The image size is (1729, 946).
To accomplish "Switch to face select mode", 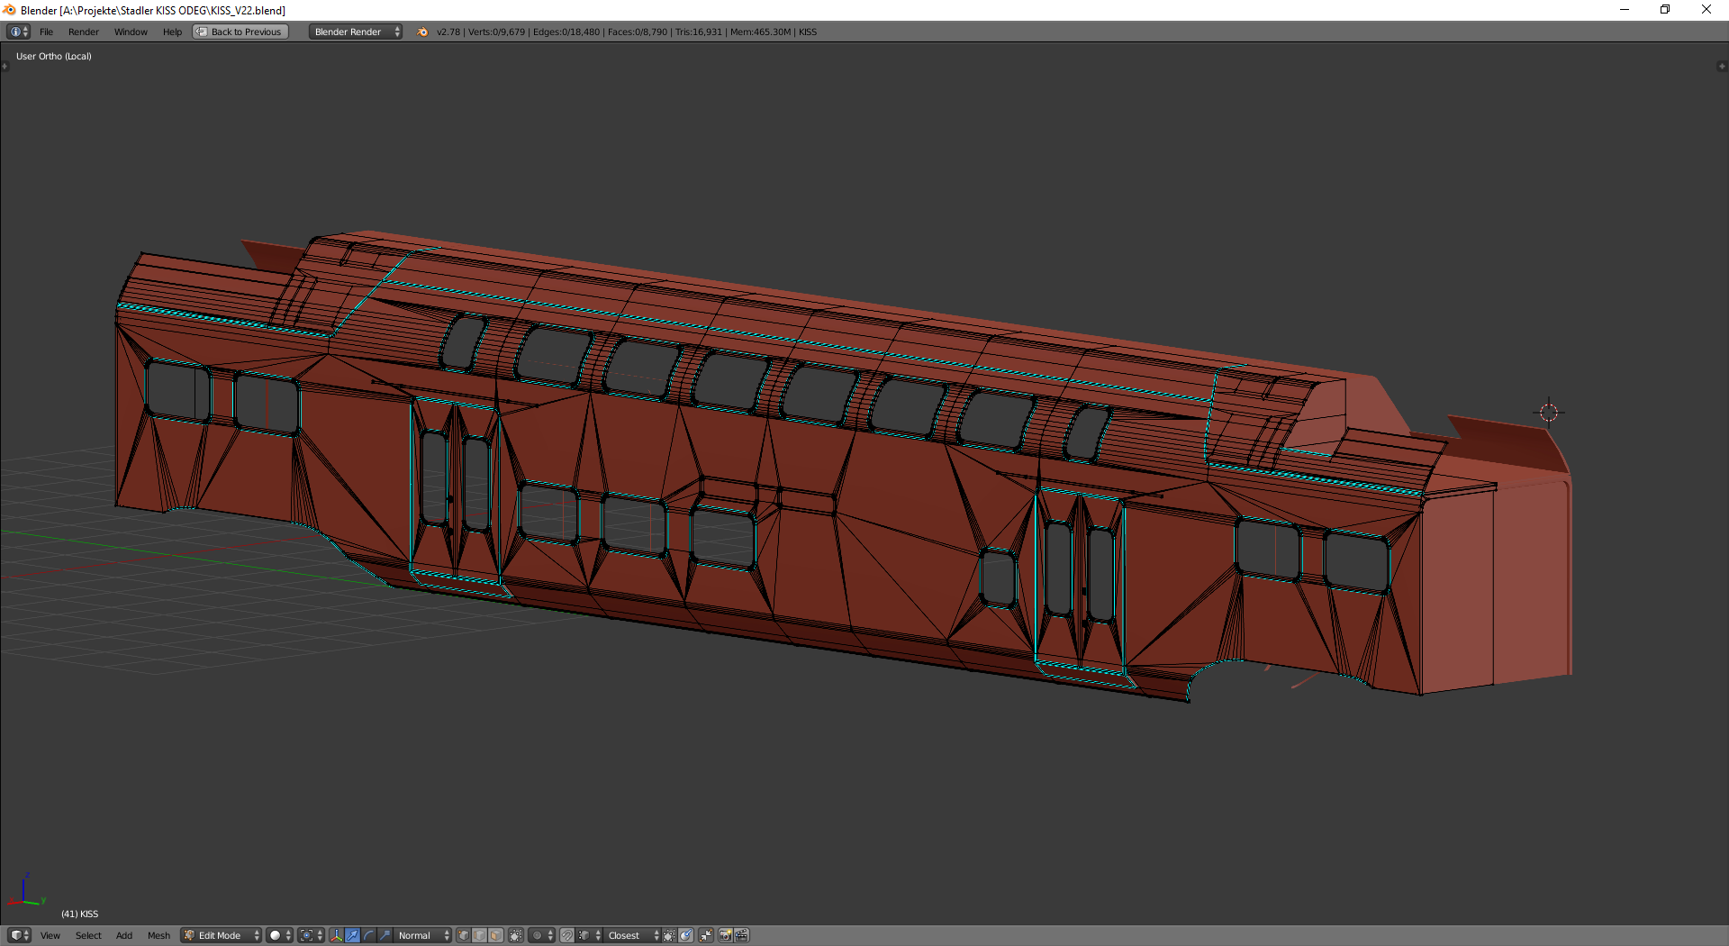I will (x=496, y=935).
